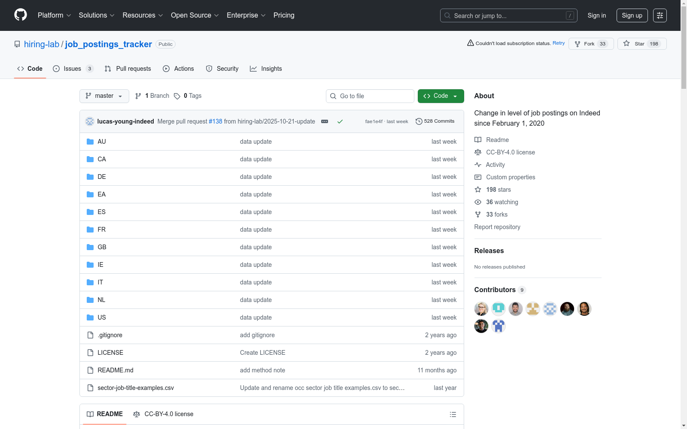Open Report repository link

[497, 227]
